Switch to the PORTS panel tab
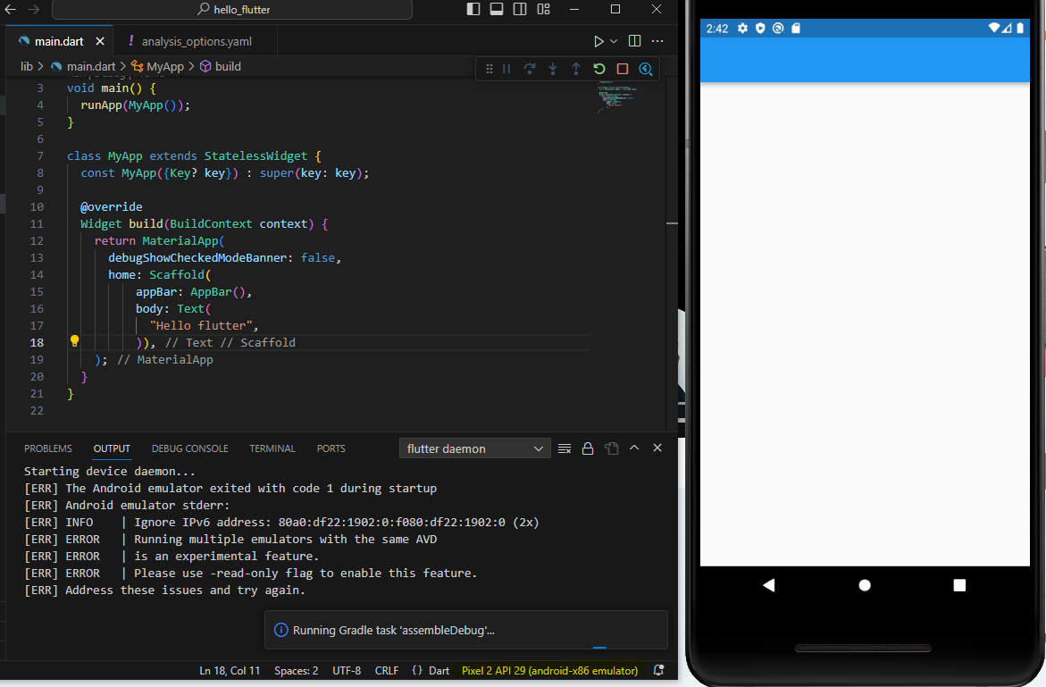 [331, 448]
